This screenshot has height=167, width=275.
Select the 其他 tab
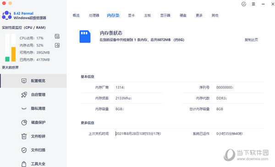215,16
